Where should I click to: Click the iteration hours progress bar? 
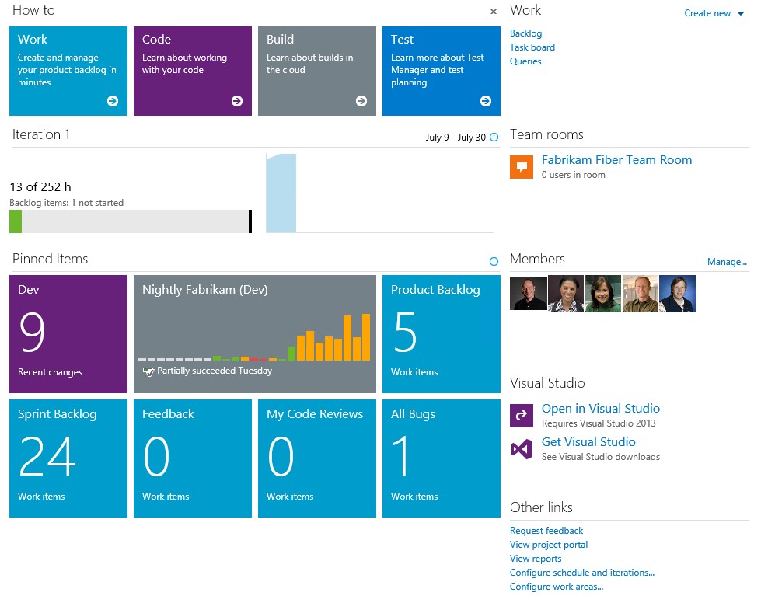[x=130, y=221]
